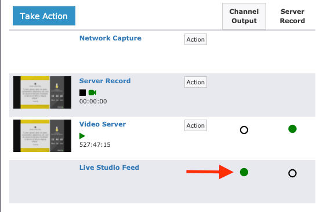
Task: Select the Channel Output column tab
Action: click(244, 16)
